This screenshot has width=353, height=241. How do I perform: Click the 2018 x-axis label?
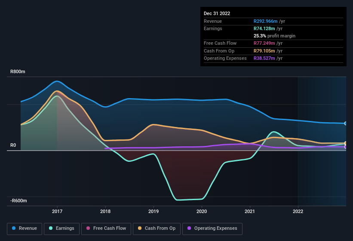tap(105, 211)
